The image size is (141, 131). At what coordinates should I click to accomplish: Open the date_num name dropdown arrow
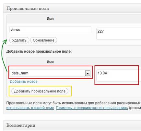tap(88, 73)
